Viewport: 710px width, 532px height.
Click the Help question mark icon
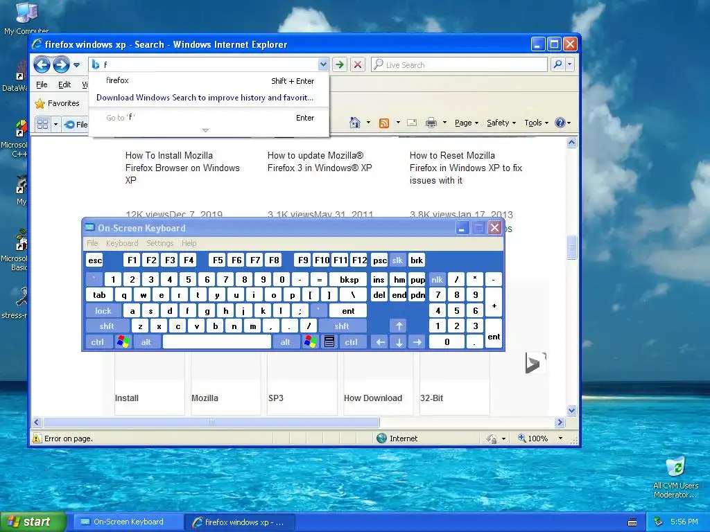point(560,123)
